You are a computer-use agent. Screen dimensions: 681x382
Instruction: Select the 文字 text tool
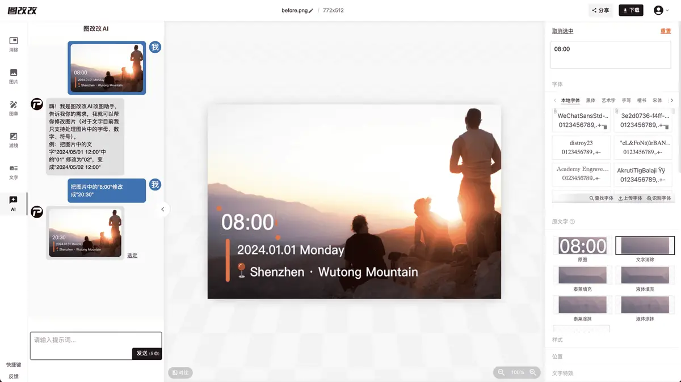click(14, 172)
